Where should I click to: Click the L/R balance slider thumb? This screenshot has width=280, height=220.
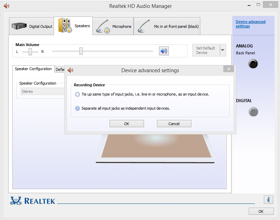click(30, 52)
